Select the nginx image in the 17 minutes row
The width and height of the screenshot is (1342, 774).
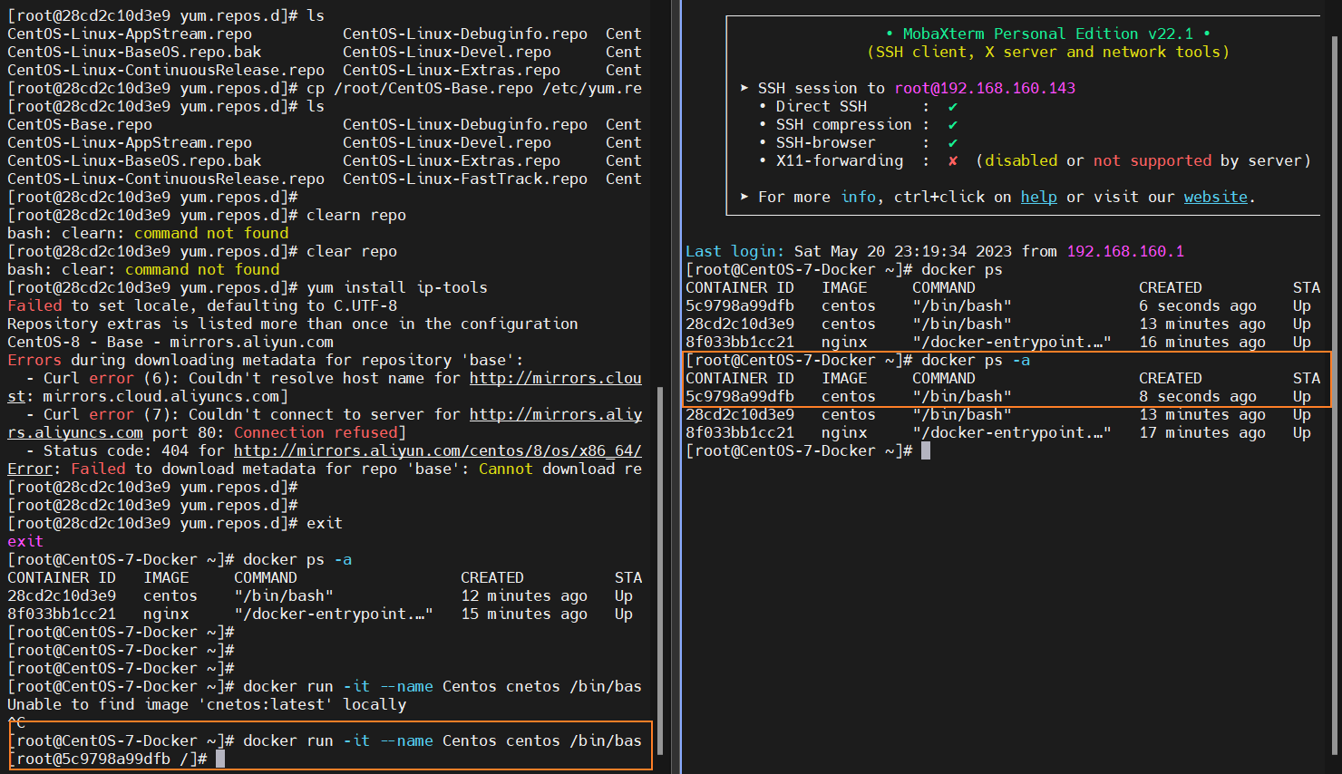[844, 432]
